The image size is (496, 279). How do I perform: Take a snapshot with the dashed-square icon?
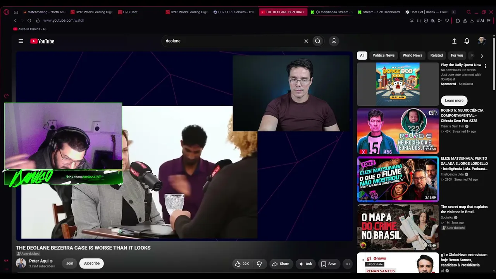pyautogui.click(x=419, y=21)
